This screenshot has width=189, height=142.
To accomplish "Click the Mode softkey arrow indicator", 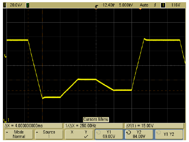I will pyautogui.click(x=7, y=132).
